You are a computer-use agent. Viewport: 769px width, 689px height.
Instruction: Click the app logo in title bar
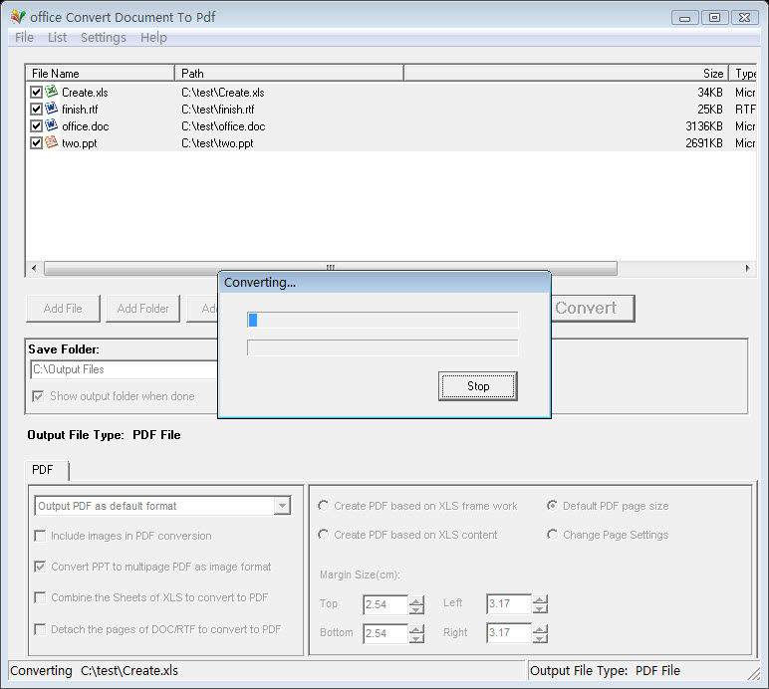coord(18,17)
